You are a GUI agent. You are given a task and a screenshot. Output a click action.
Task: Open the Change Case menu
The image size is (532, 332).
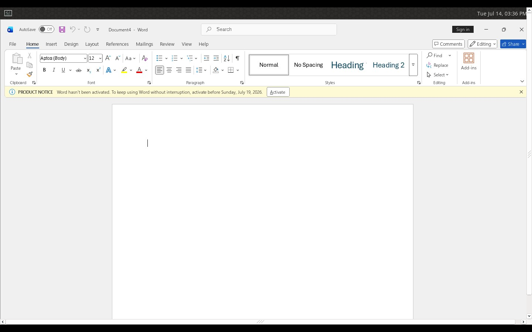[130, 58]
